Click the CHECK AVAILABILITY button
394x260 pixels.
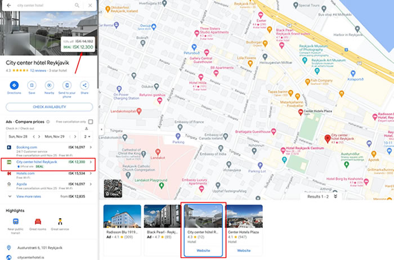(x=50, y=107)
